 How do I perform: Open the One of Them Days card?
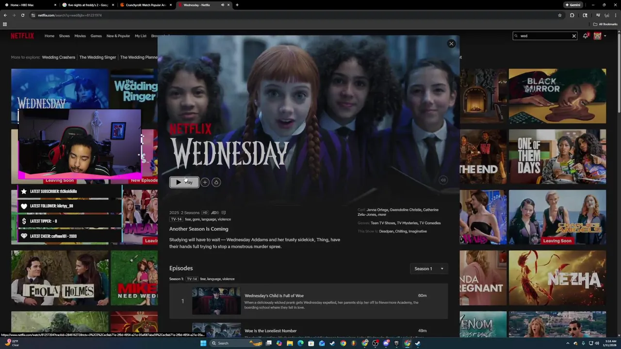click(557, 157)
